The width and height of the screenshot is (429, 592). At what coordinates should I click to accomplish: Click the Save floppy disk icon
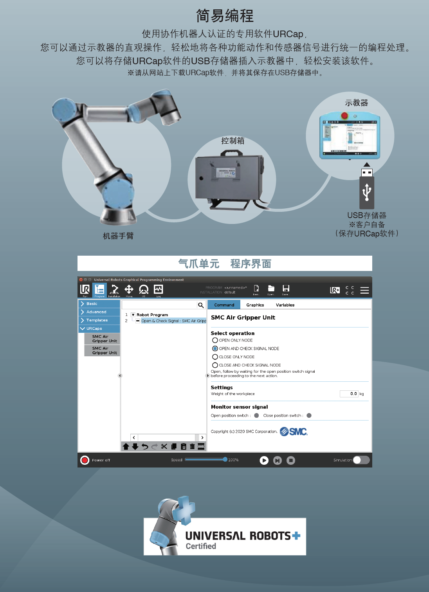(286, 289)
